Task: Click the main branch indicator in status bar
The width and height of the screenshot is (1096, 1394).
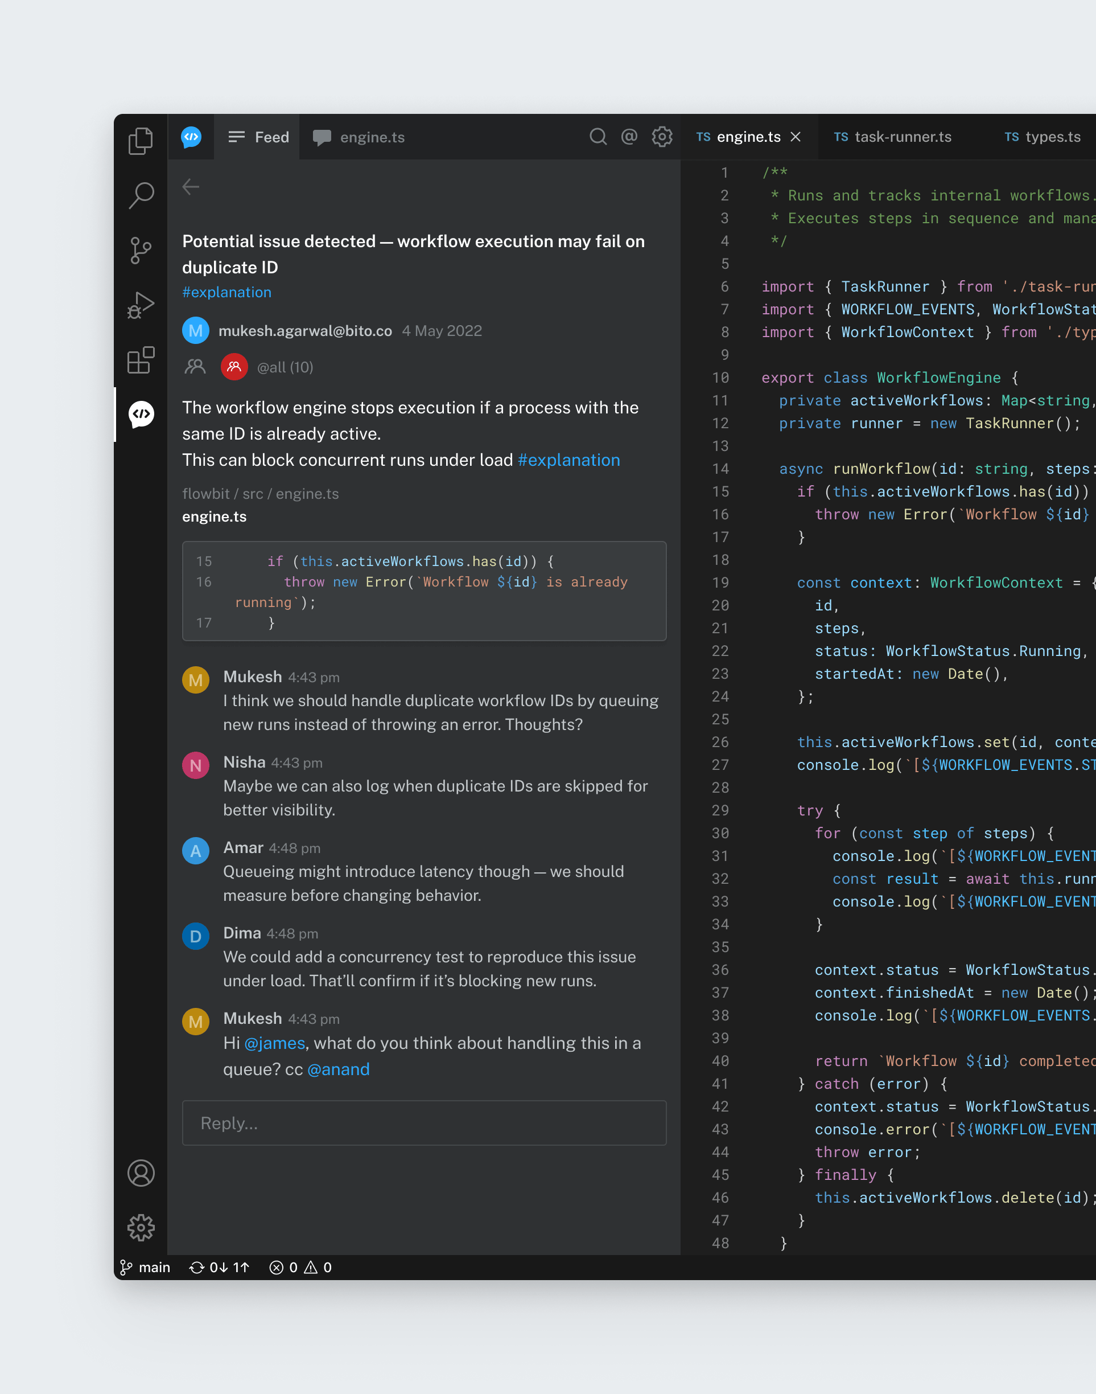Action: tap(146, 1267)
